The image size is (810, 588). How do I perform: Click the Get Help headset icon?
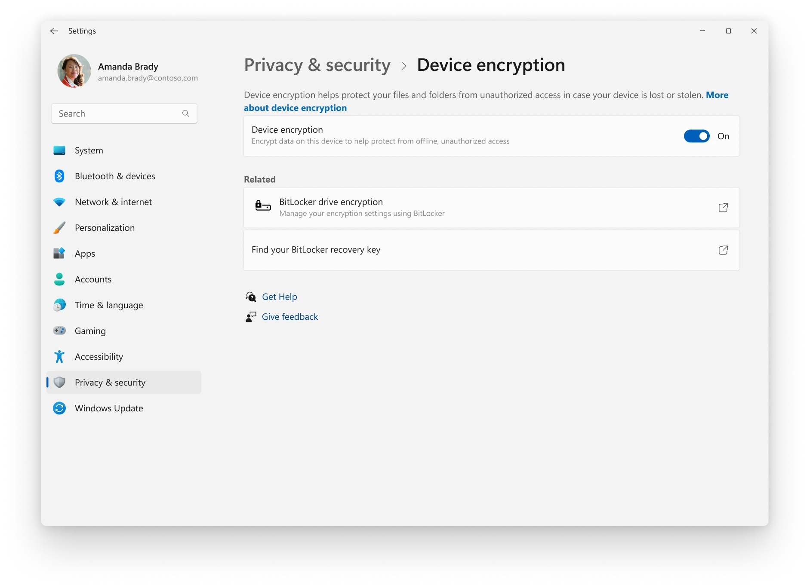[251, 297]
